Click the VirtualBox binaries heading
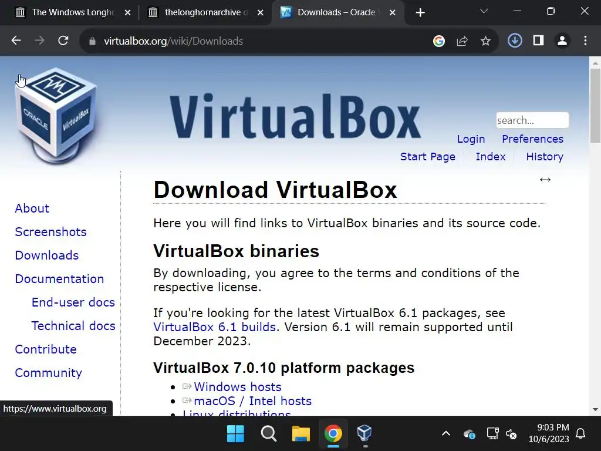Viewport: 601px width, 451px height. 236,251
